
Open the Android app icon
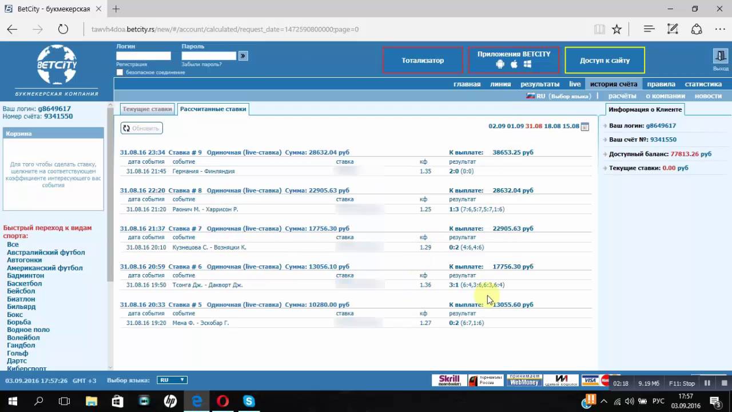[500, 64]
